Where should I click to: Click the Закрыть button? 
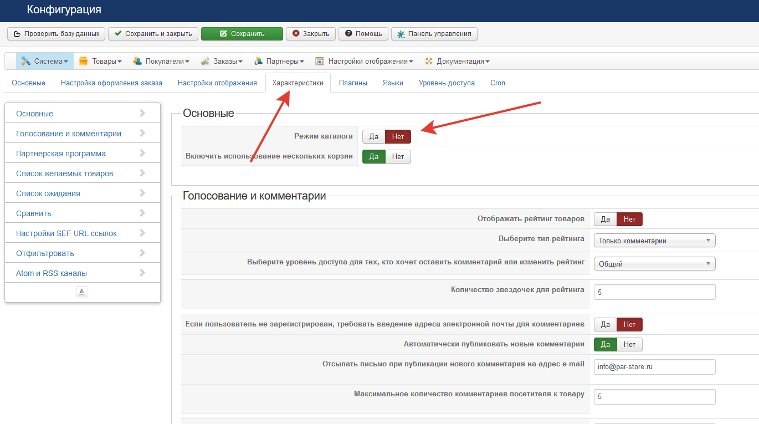coord(311,34)
